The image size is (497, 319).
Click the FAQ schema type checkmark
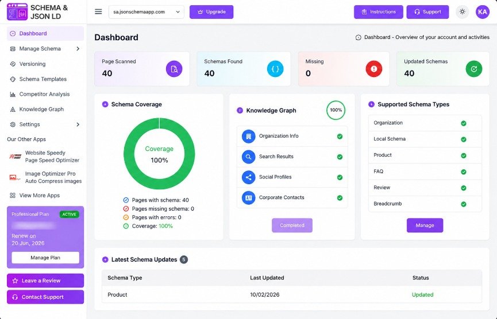[x=464, y=172]
